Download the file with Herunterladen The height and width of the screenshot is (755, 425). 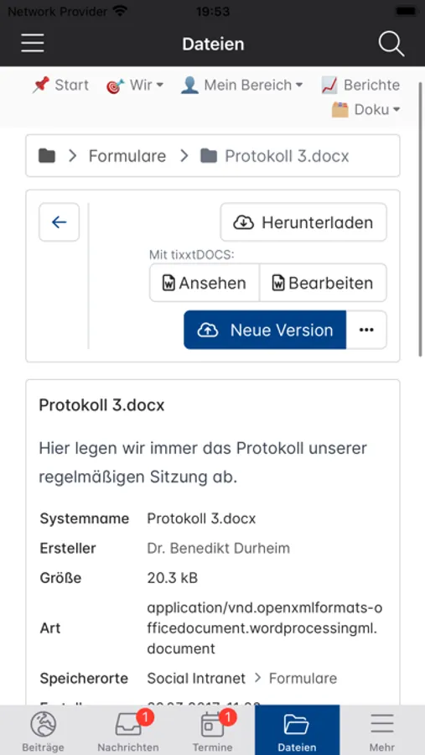[x=303, y=222]
